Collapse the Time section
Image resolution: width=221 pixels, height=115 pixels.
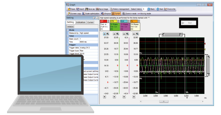tap(68, 36)
